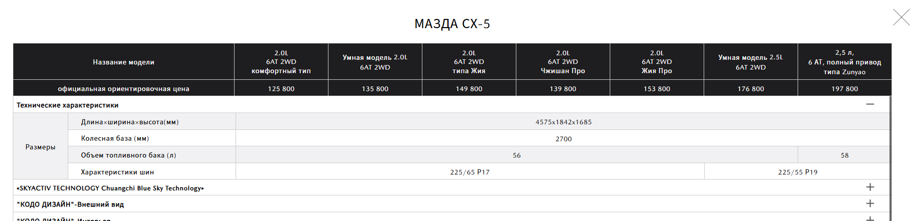Click the Размеры category cell

41,147
